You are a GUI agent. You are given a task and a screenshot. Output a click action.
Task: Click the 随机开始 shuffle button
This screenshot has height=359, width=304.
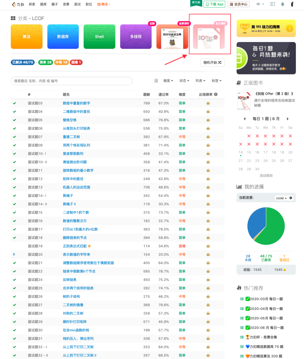coord(212,62)
